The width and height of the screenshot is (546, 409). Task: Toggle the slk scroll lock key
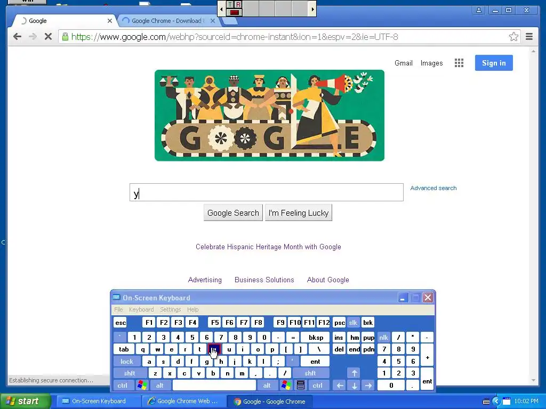[x=353, y=322]
